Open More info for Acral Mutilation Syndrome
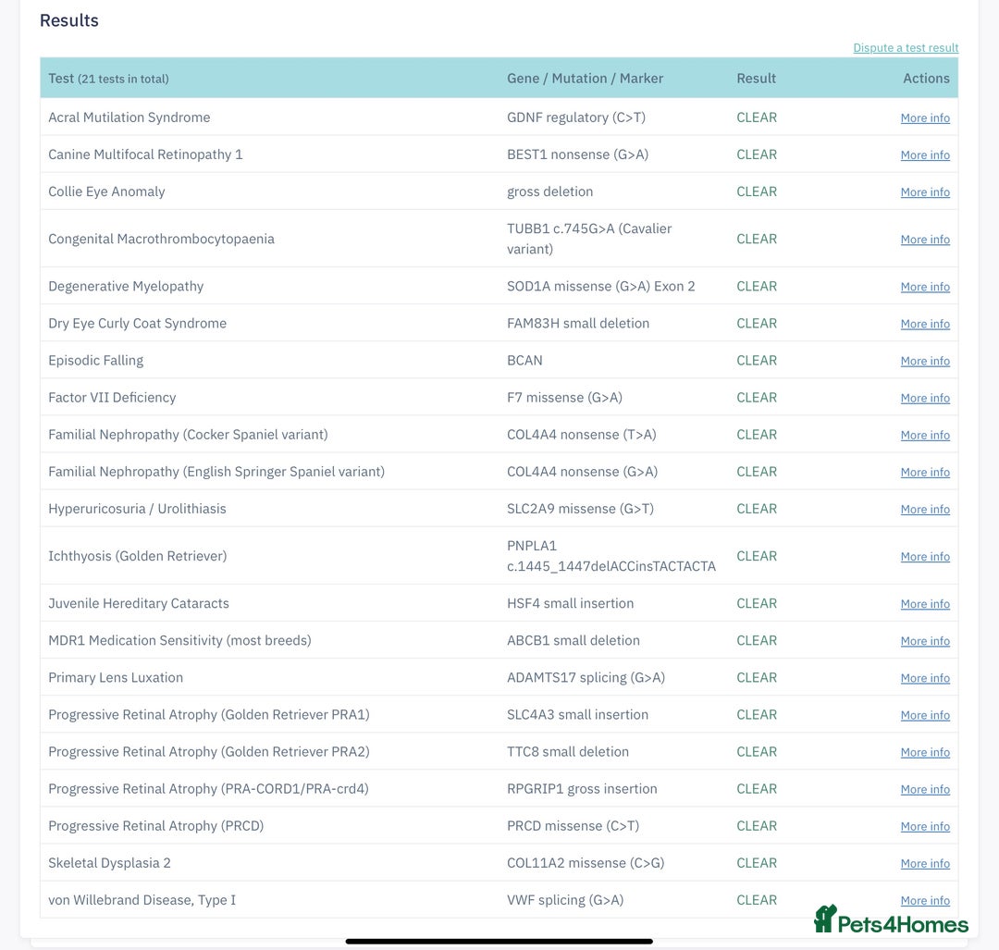Screen dimensions: 999x950 pyautogui.click(x=925, y=118)
